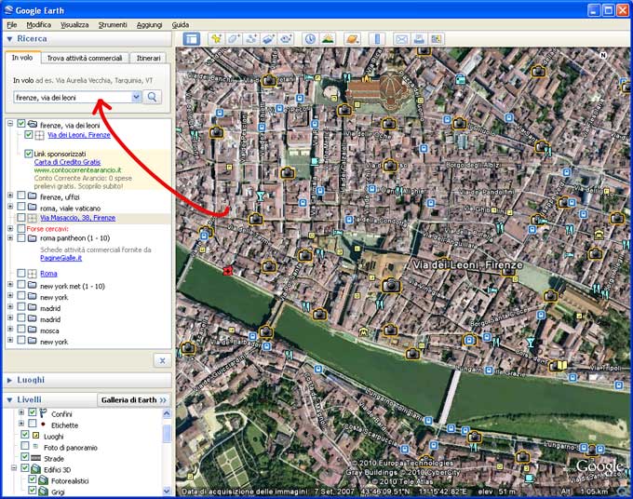Open the File menu
This screenshot has height=499, width=633.
coord(12,25)
